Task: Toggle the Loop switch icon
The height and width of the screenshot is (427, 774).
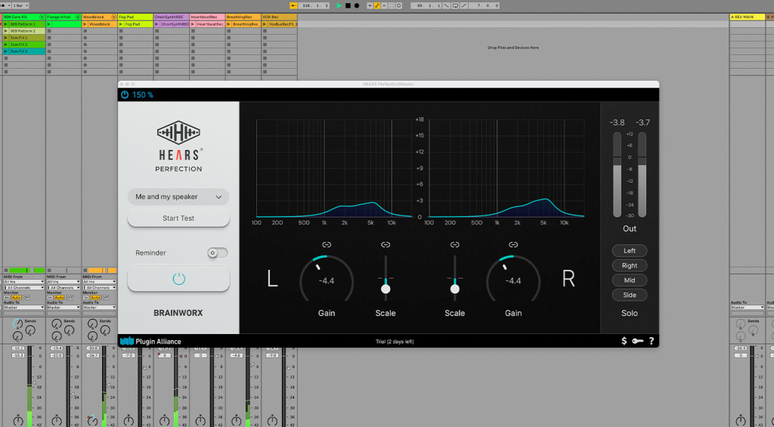Action: [455, 5]
